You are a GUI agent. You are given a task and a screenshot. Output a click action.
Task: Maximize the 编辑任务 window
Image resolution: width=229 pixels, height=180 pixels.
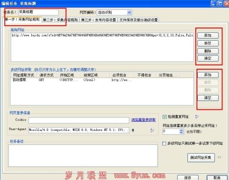220,3
